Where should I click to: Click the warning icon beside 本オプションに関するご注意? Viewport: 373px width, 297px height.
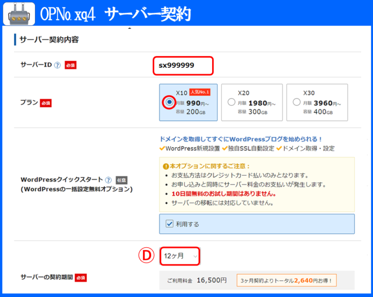pyautogui.click(x=166, y=166)
